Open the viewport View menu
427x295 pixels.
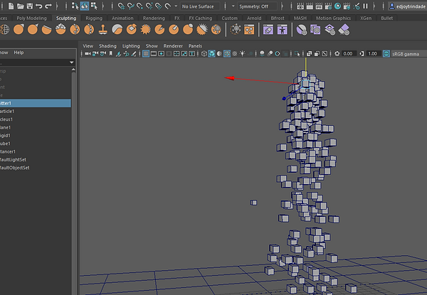(88, 46)
